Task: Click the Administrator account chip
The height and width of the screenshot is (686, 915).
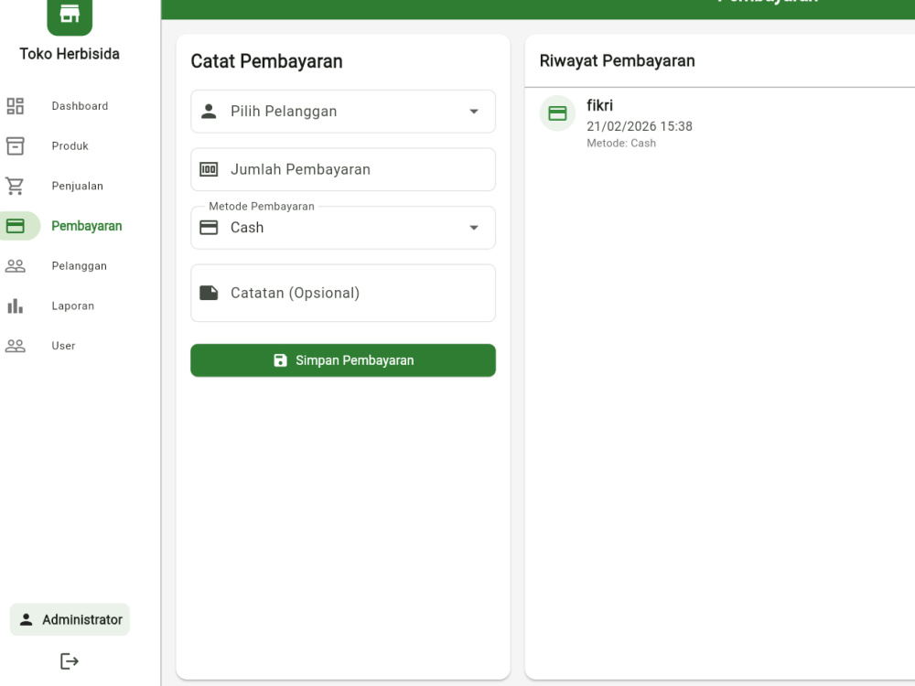Action: [70, 619]
